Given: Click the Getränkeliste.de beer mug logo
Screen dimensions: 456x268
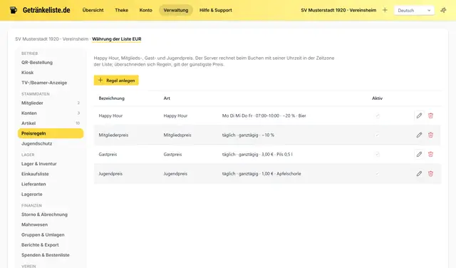Looking at the screenshot, I should 14,10.
